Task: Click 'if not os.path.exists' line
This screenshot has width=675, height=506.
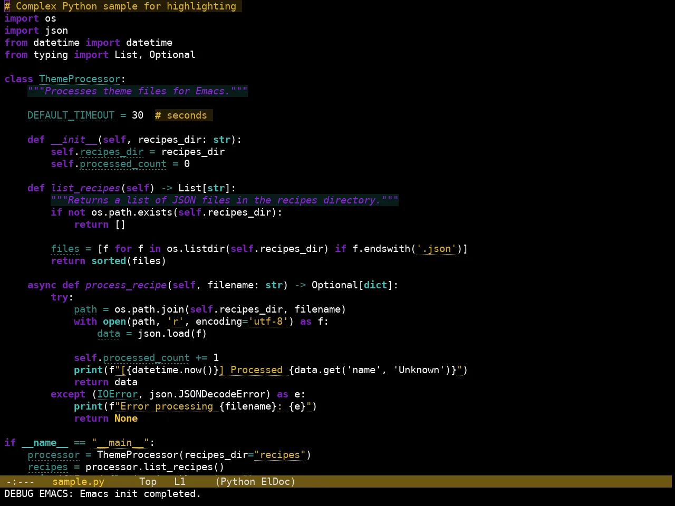Action: (167, 212)
